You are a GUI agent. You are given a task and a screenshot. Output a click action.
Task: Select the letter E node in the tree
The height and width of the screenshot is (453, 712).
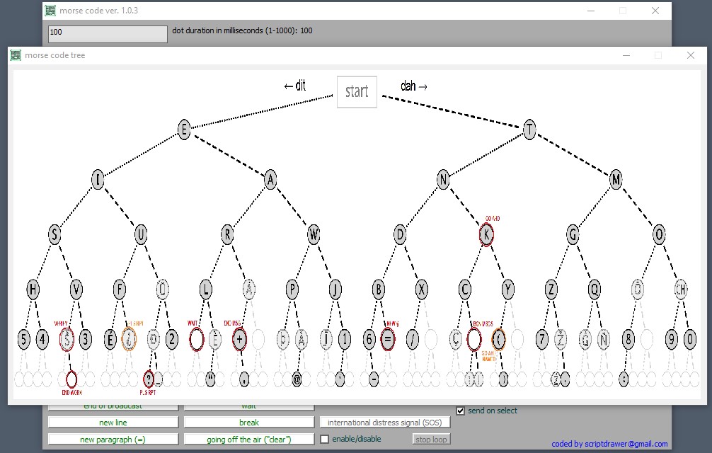coord(183,130)
